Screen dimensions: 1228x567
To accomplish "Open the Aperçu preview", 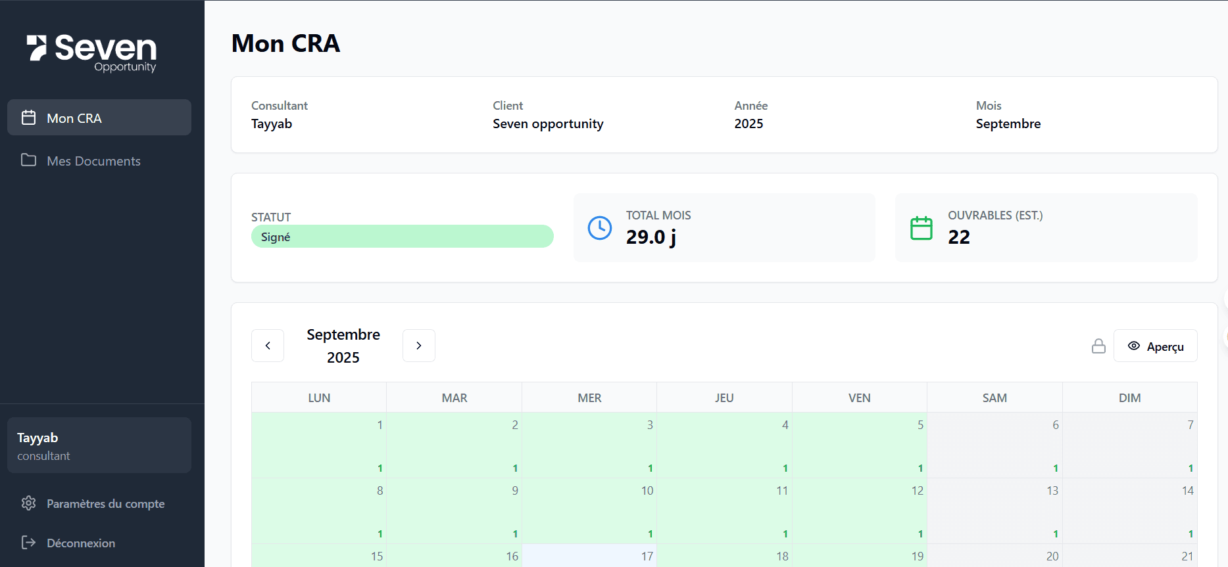I will (1155, 346).
